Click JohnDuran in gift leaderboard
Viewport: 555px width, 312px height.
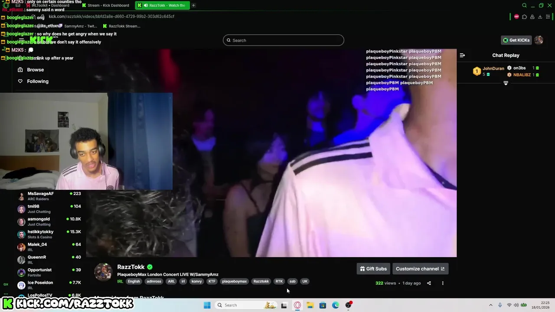tap(493, 68)
